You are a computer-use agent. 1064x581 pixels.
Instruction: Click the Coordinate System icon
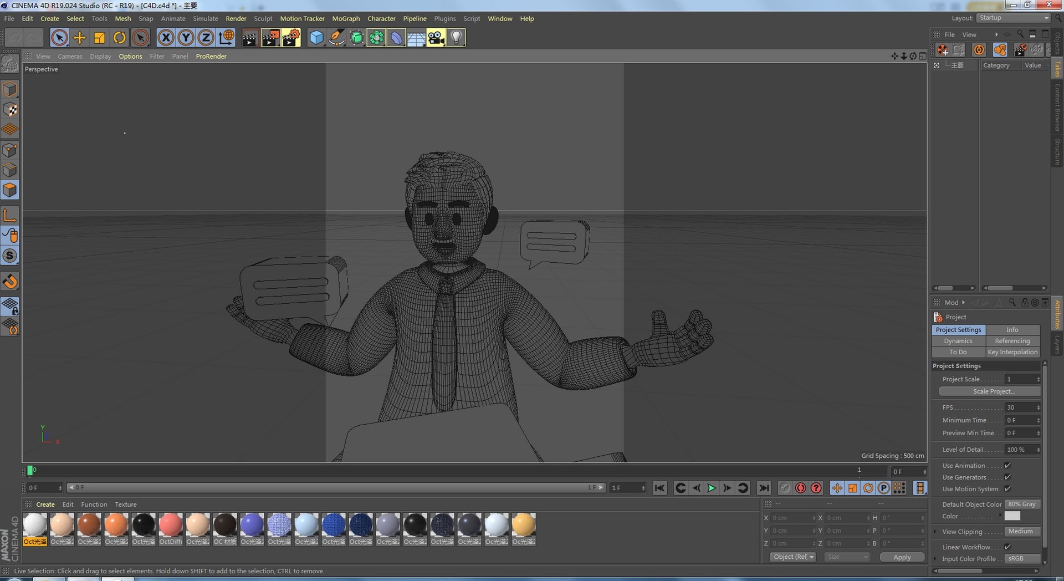[x=226, y=38]
